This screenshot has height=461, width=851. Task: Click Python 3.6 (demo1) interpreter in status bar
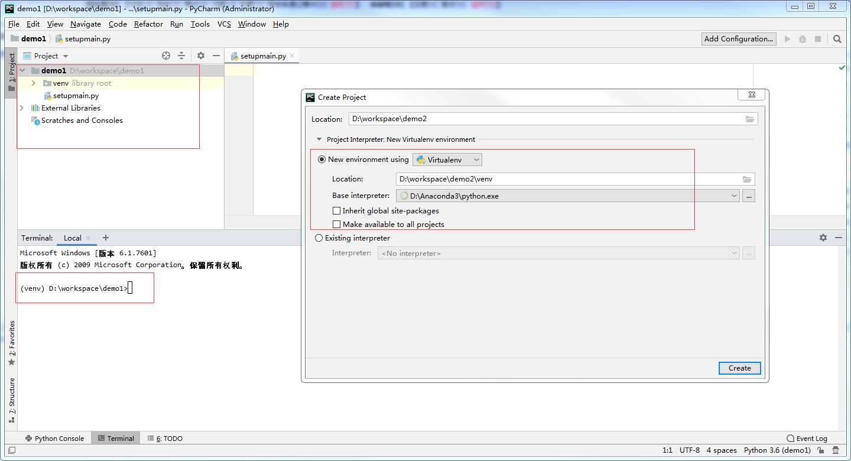click(777, 450)
